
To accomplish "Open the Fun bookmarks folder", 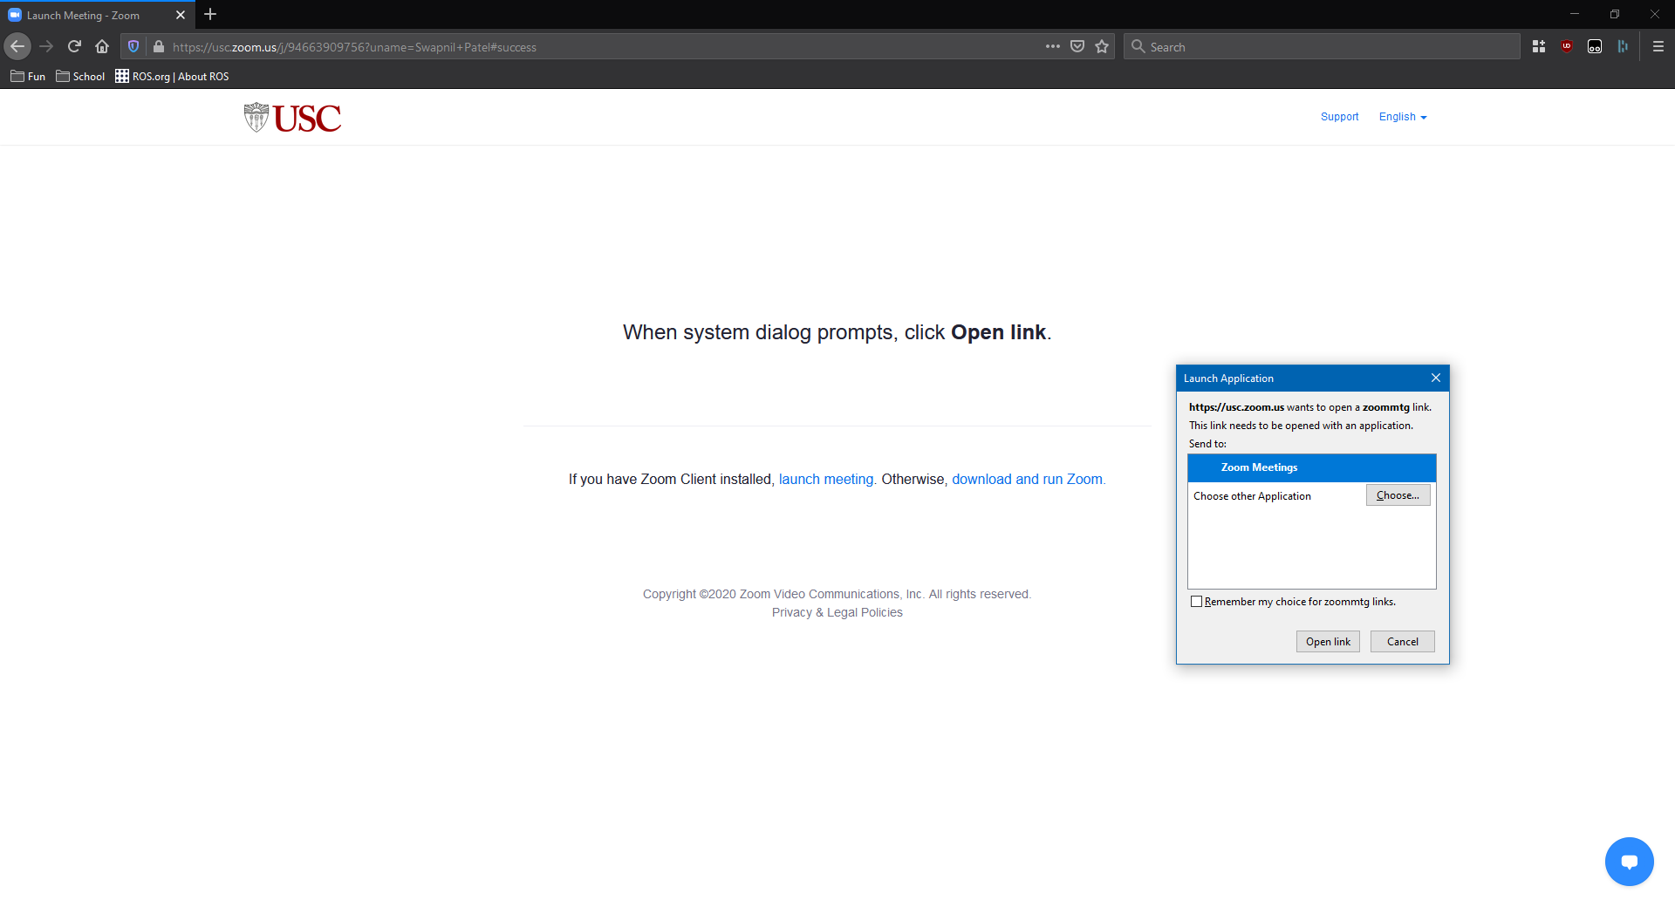I will [28, 77].
